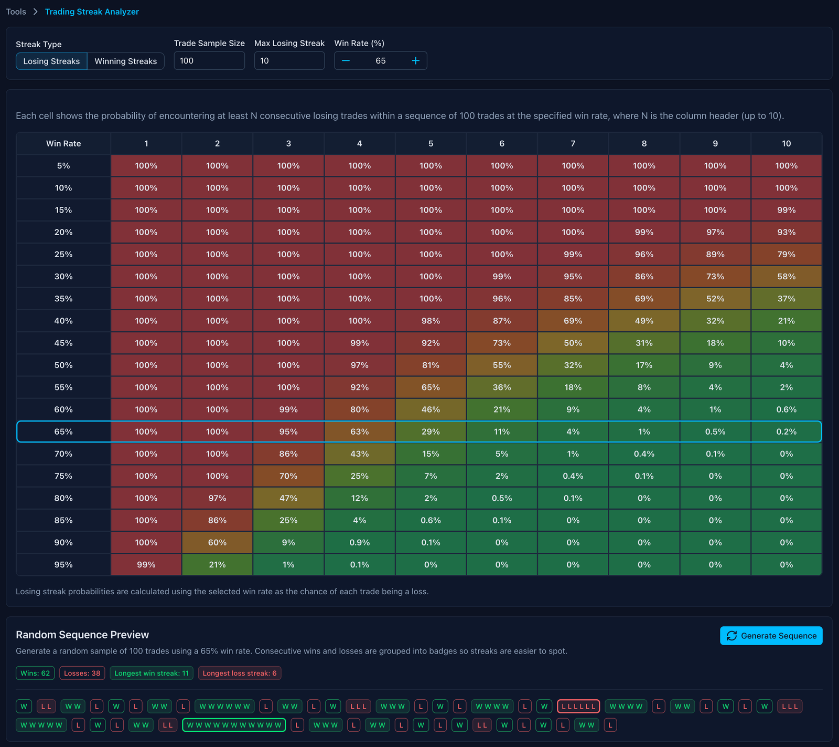
Task: Click the 63% cell in the 65% row
Action: [359, 432]
